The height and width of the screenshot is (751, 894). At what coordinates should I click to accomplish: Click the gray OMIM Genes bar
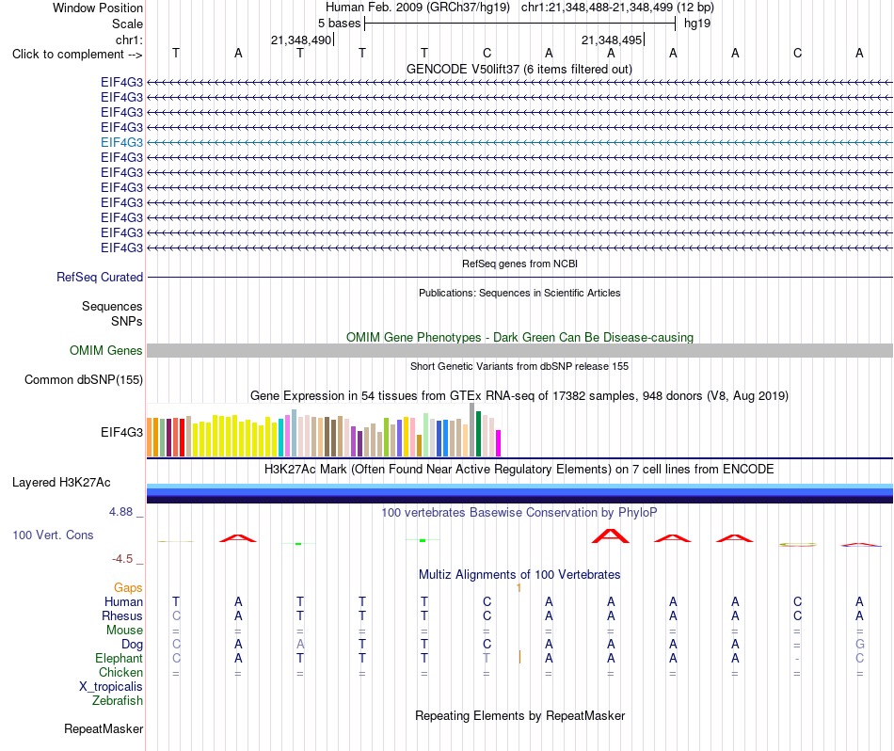pos(519,351)
